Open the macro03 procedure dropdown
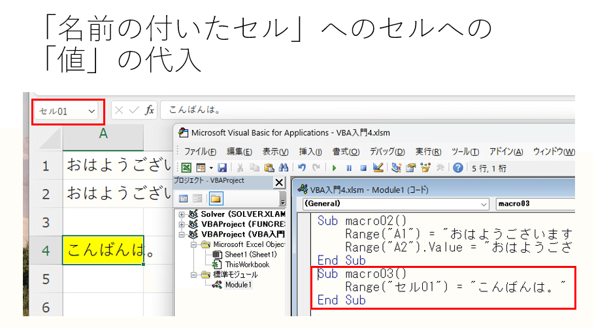The height and width of the screenshot is (328, 594). click(535, 204)
